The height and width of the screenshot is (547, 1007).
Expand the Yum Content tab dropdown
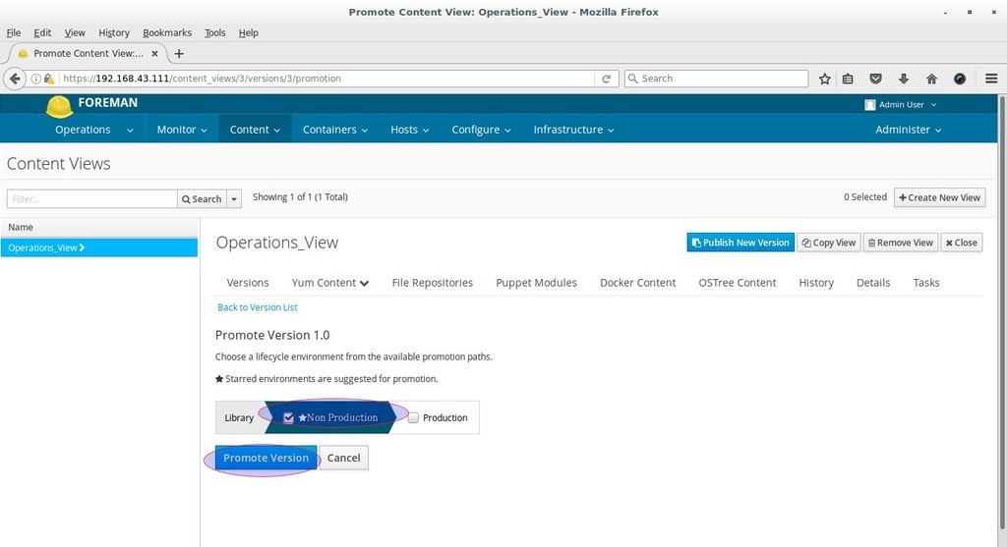(329, 283)
